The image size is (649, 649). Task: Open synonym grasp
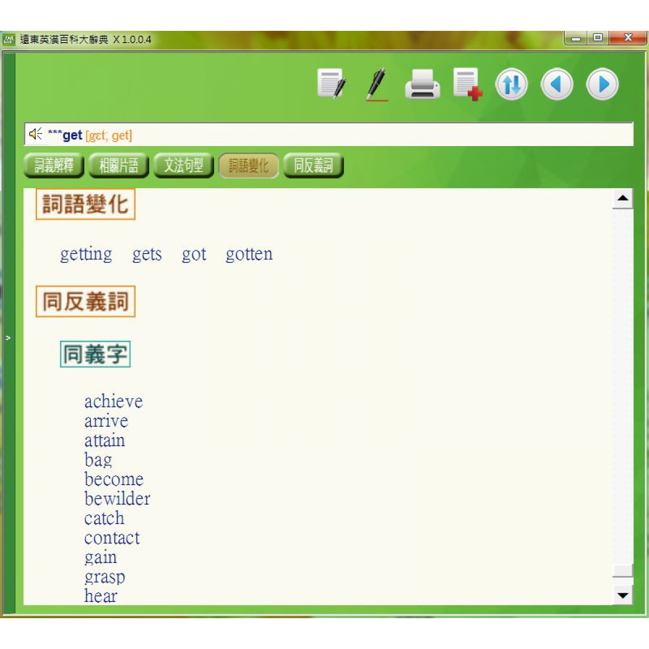coord(104,577)
